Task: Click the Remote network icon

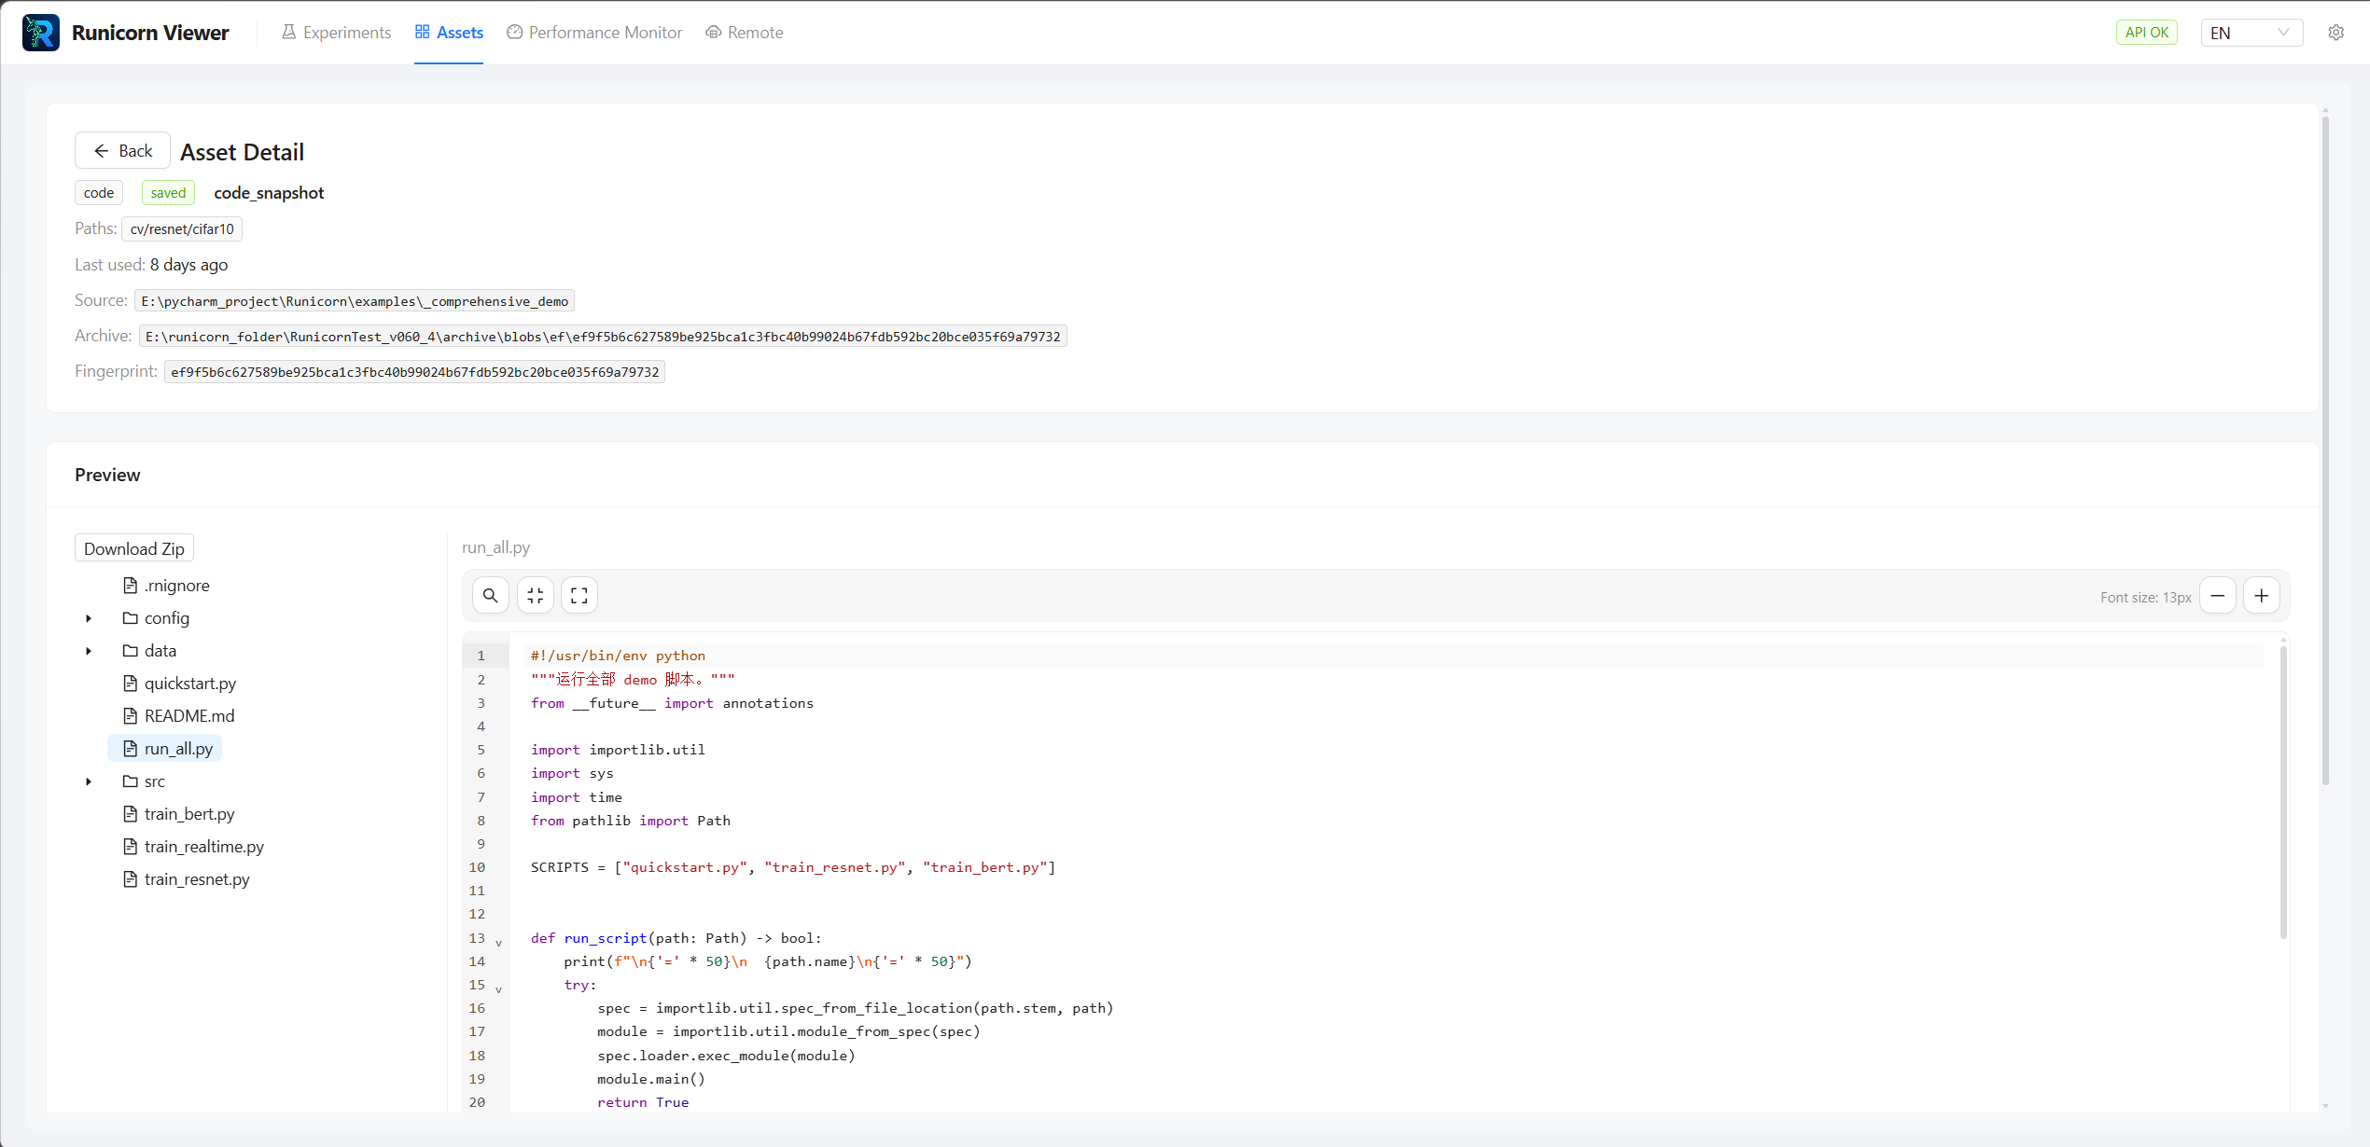Action: click(x=714, y=32)
